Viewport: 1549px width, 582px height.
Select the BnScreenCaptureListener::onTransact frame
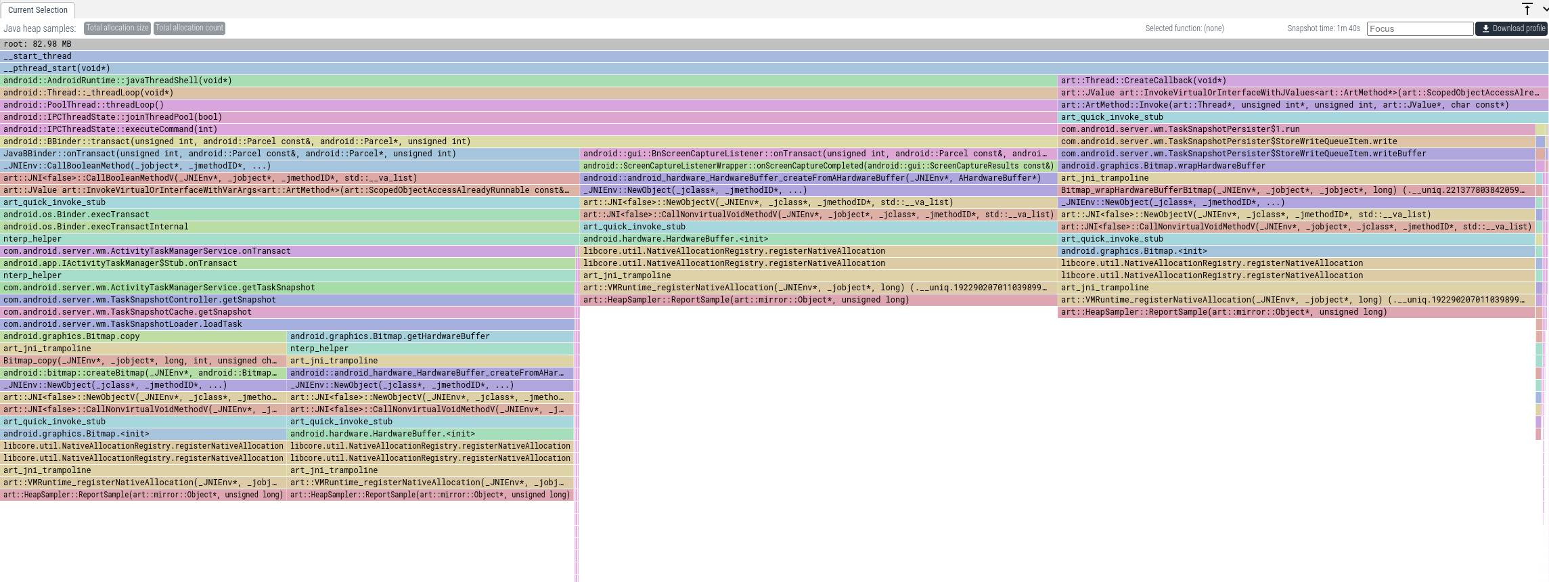[818, 154]
